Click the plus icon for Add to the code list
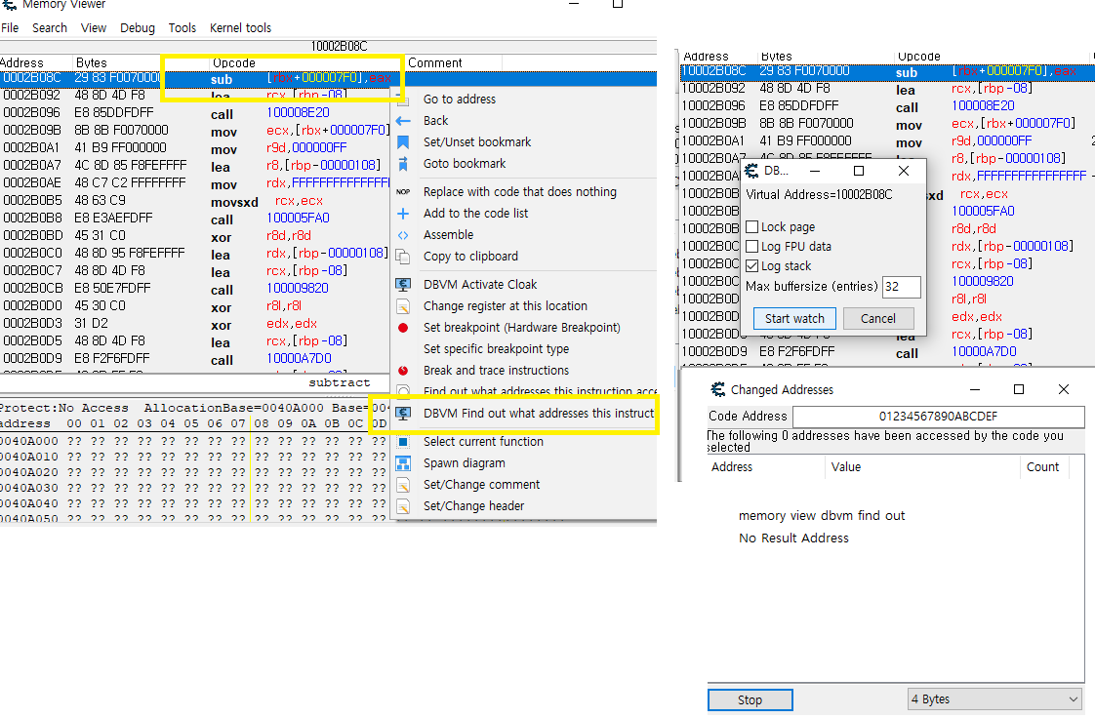 (x=403, y=213)
